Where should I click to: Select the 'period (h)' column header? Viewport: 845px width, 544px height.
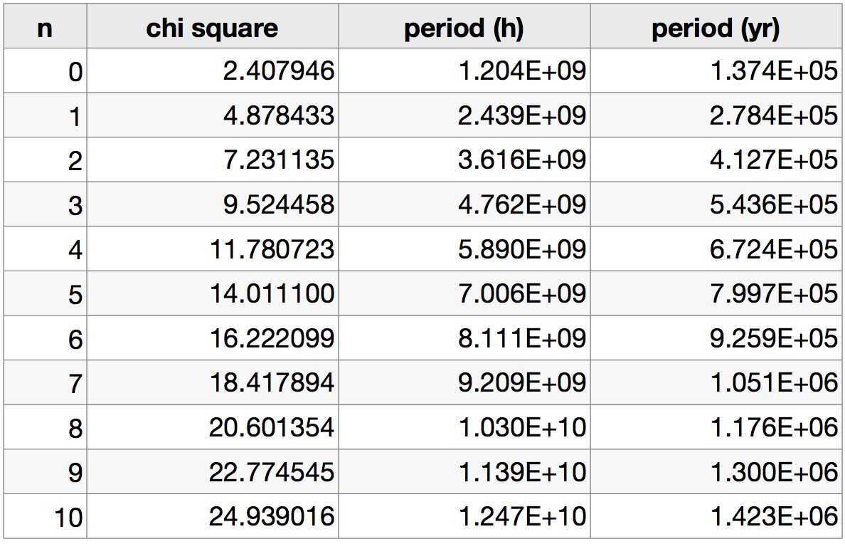(464, 26)
